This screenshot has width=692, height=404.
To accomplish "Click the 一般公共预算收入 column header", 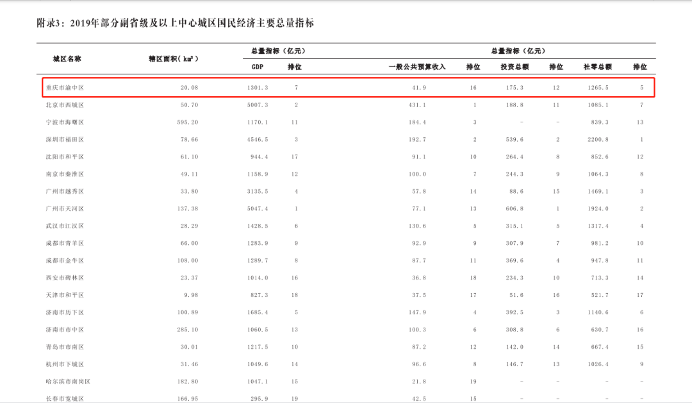I will tap(417, 67).
